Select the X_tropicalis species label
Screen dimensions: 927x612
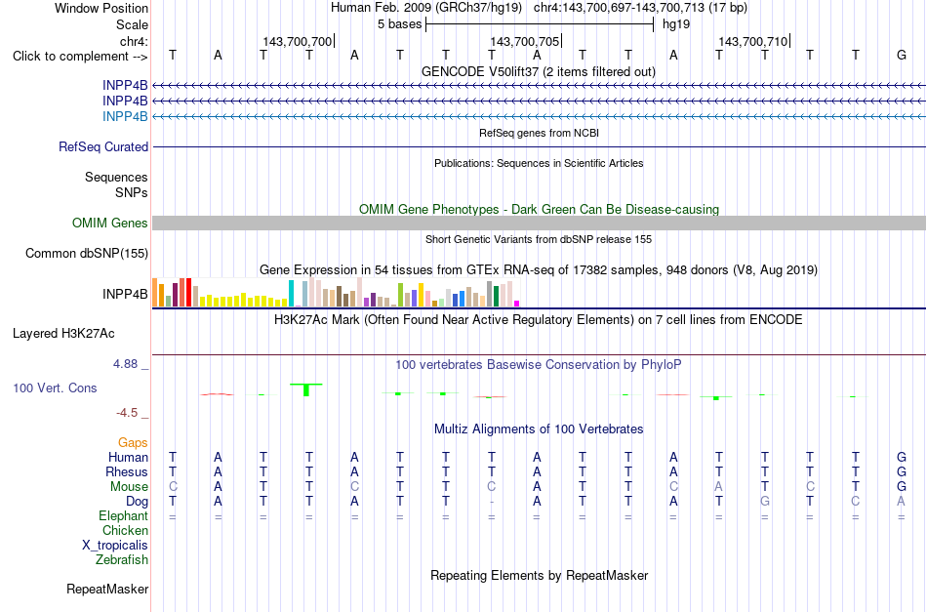click(115, 546)
